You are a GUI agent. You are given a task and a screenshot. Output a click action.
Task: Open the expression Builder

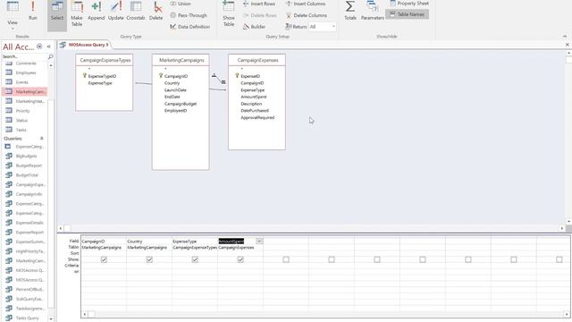point(254,27)
